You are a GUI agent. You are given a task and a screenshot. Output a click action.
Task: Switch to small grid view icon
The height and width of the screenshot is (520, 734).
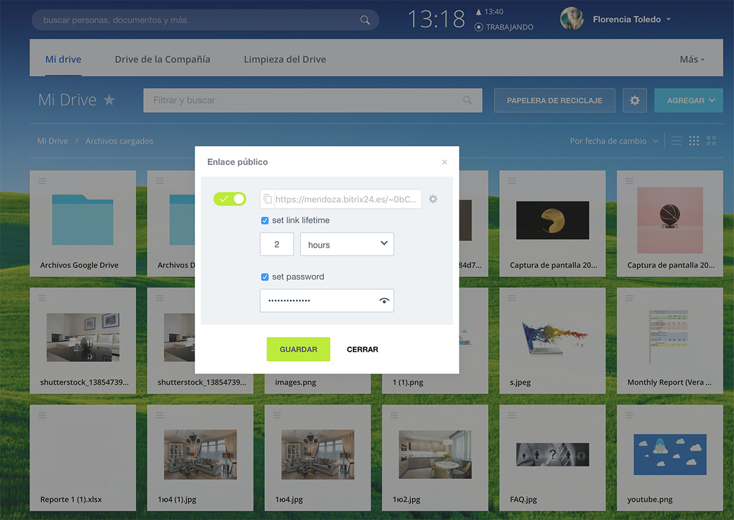click(694, 141)
